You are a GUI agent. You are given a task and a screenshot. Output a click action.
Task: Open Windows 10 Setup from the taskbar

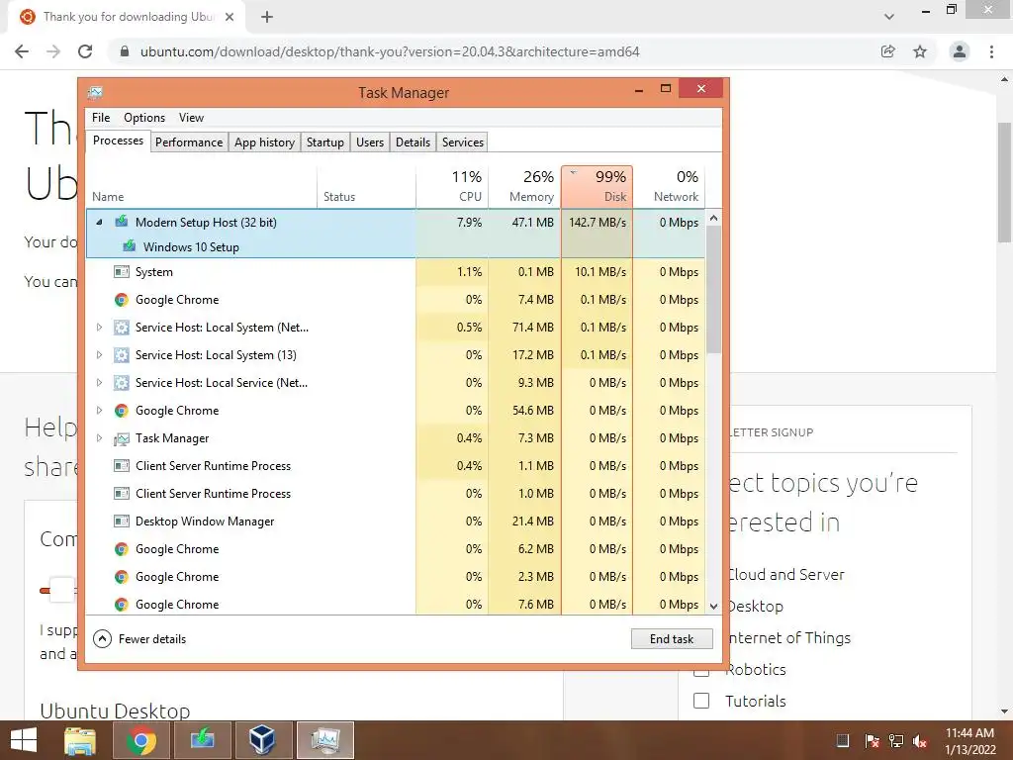202,740
